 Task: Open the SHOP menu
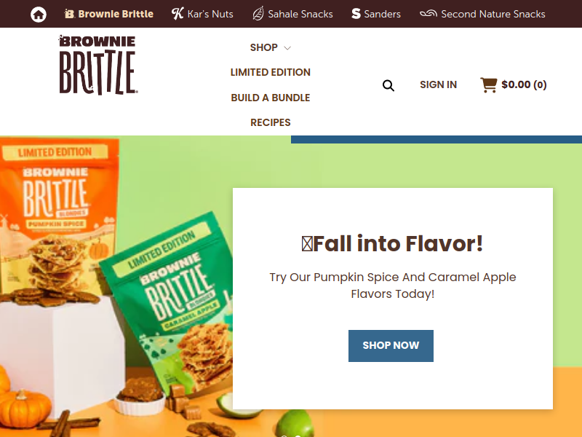coord(263,47)
